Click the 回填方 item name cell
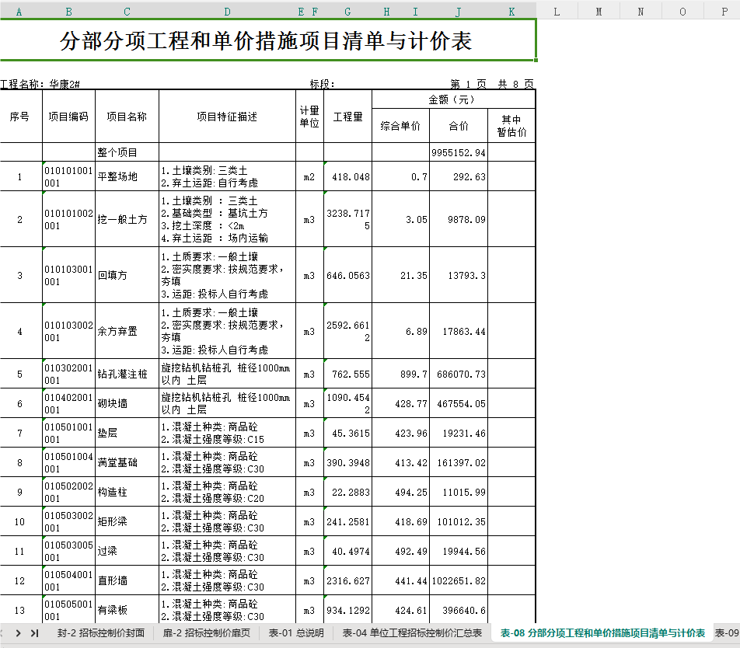 [127, 275]
